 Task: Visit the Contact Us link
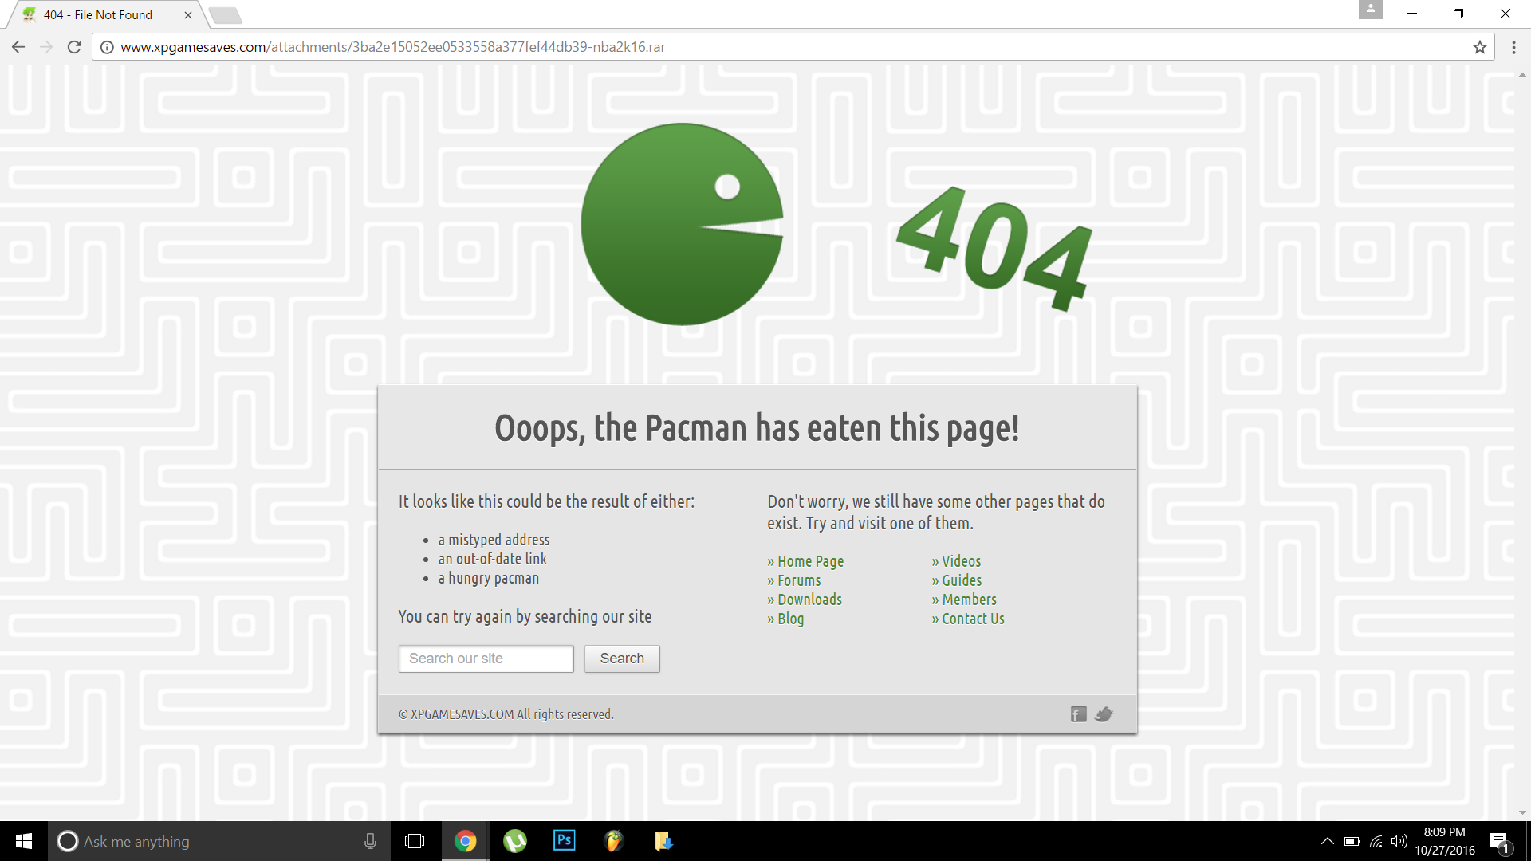pyautogui.click(x=972, y=619)
